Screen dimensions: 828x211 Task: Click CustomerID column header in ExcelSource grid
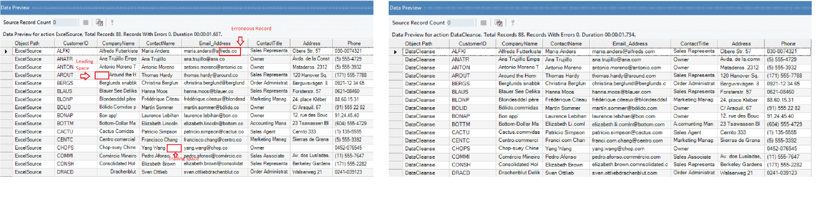(x=77, y=43)
